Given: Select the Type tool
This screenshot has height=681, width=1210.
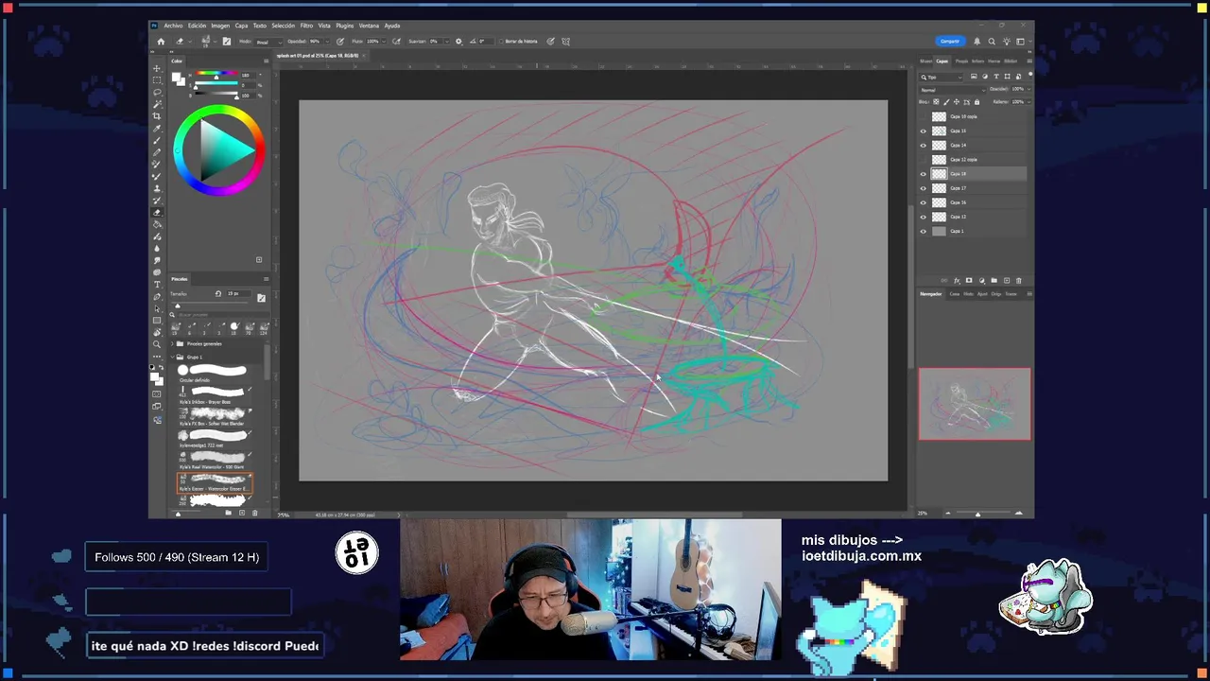Looking at the screenshot, I should click(x=157, y=284).
